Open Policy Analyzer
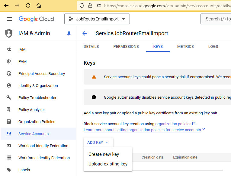The height and width of the screenshot is (176, 231). pos(32,110)
